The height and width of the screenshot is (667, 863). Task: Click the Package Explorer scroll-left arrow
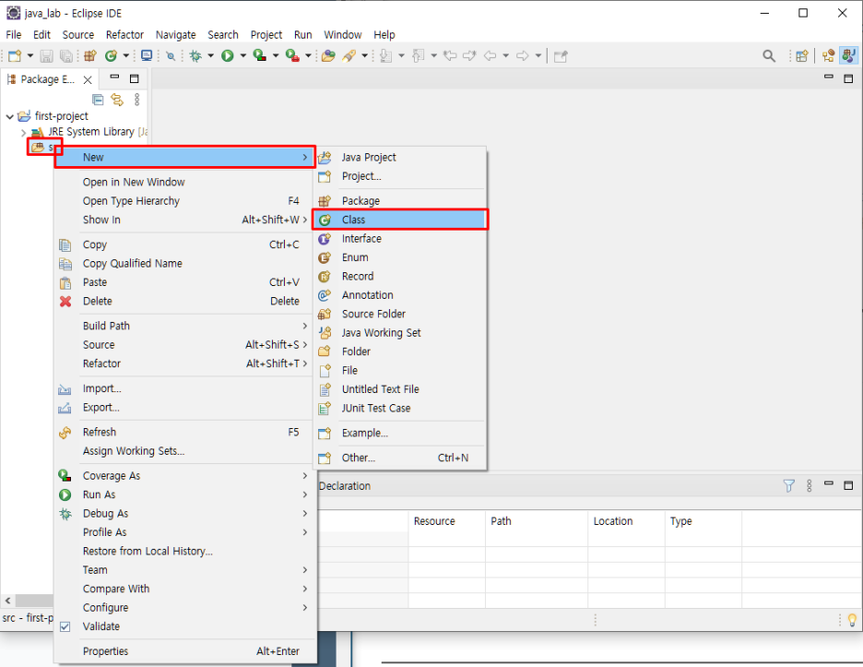[x=7, y=601]
